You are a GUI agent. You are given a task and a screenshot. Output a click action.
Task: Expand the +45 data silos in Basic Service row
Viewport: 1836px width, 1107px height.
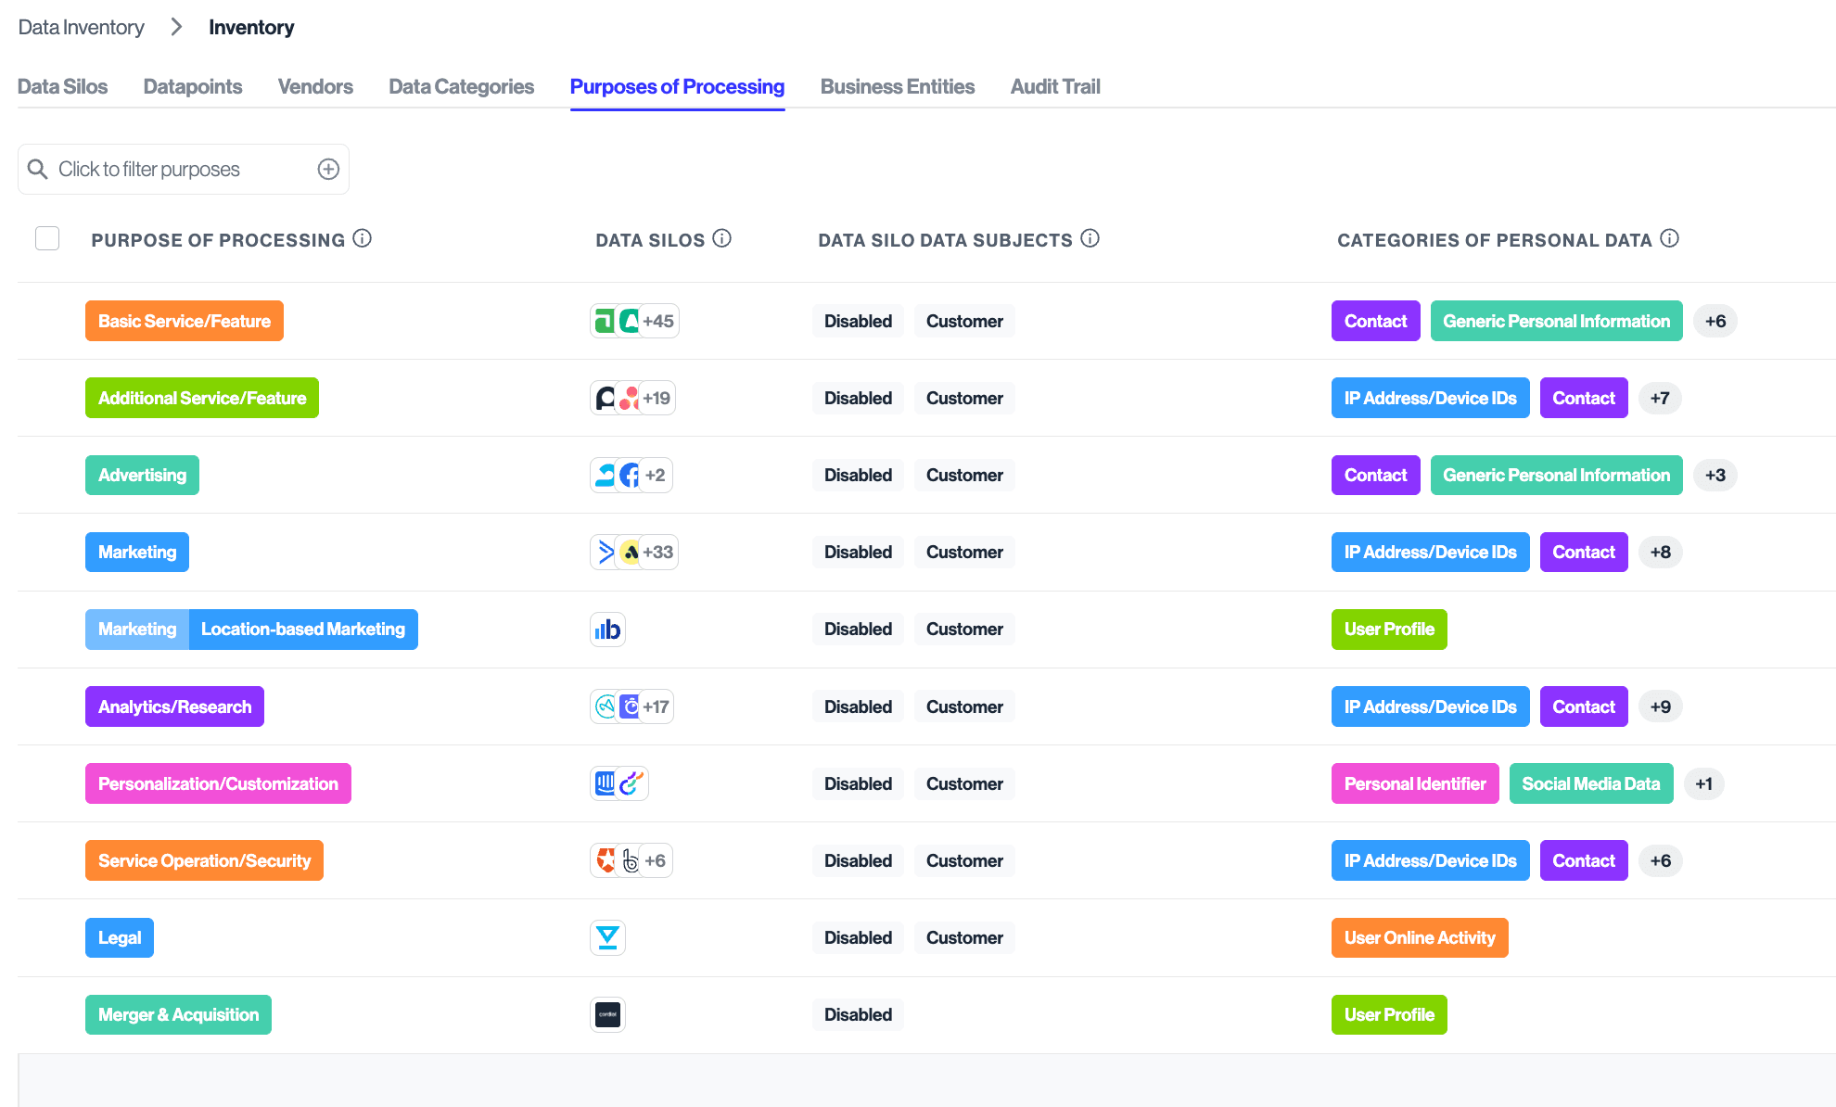coord(658,322)
